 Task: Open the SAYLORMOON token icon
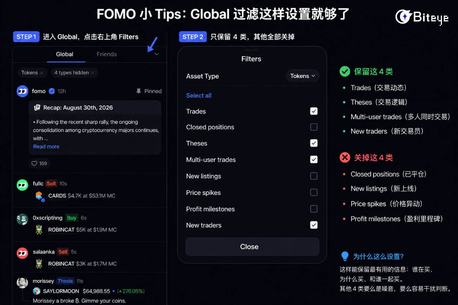coord(37,291)
